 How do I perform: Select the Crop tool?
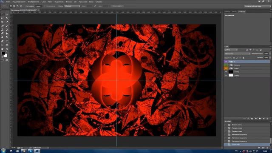coord(2,22)
